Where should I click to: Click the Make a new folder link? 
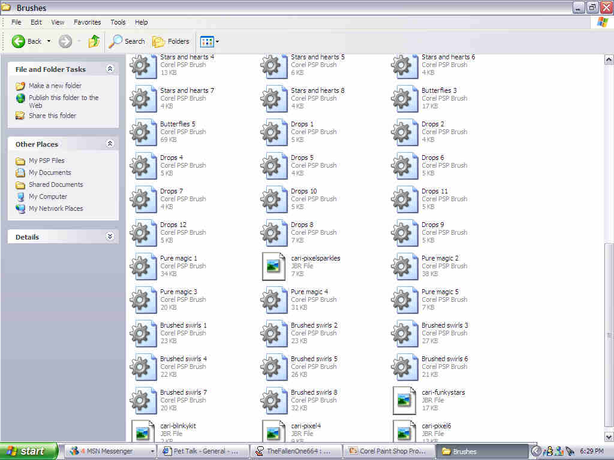pos(55,86)
